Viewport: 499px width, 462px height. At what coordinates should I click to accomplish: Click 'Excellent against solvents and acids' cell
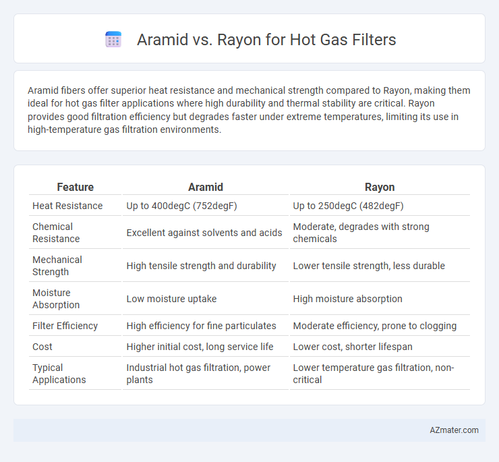point(204,233)
